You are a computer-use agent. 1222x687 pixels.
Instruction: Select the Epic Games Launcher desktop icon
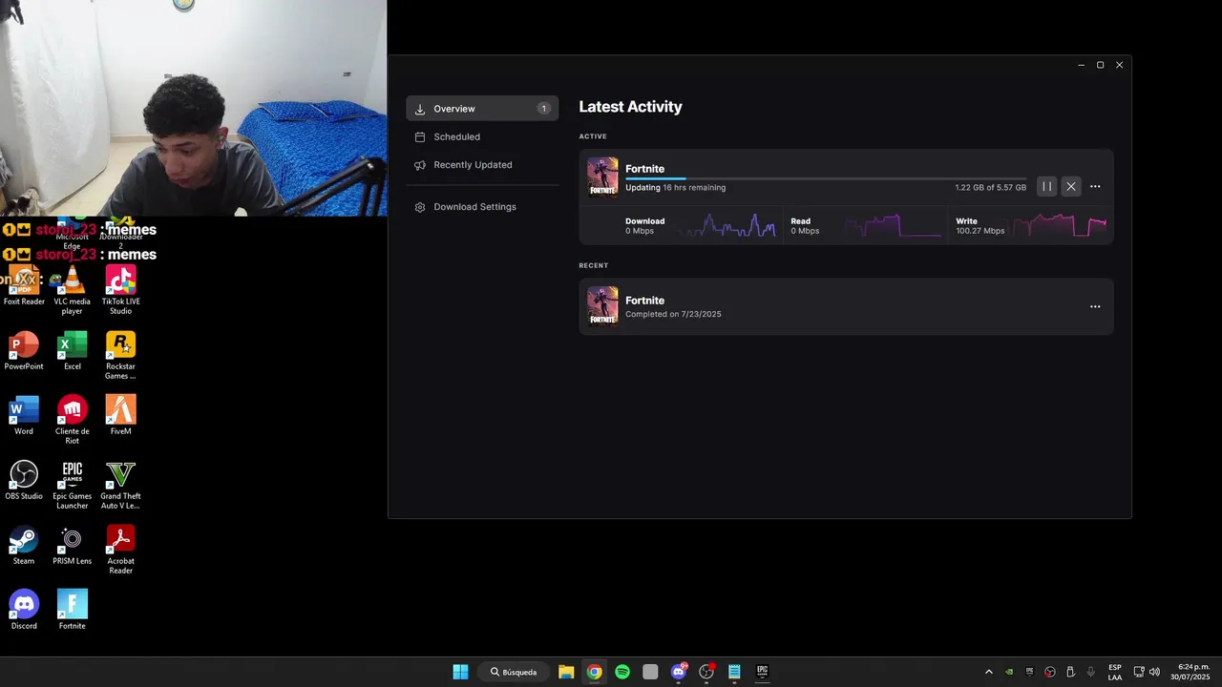(73, 486)
